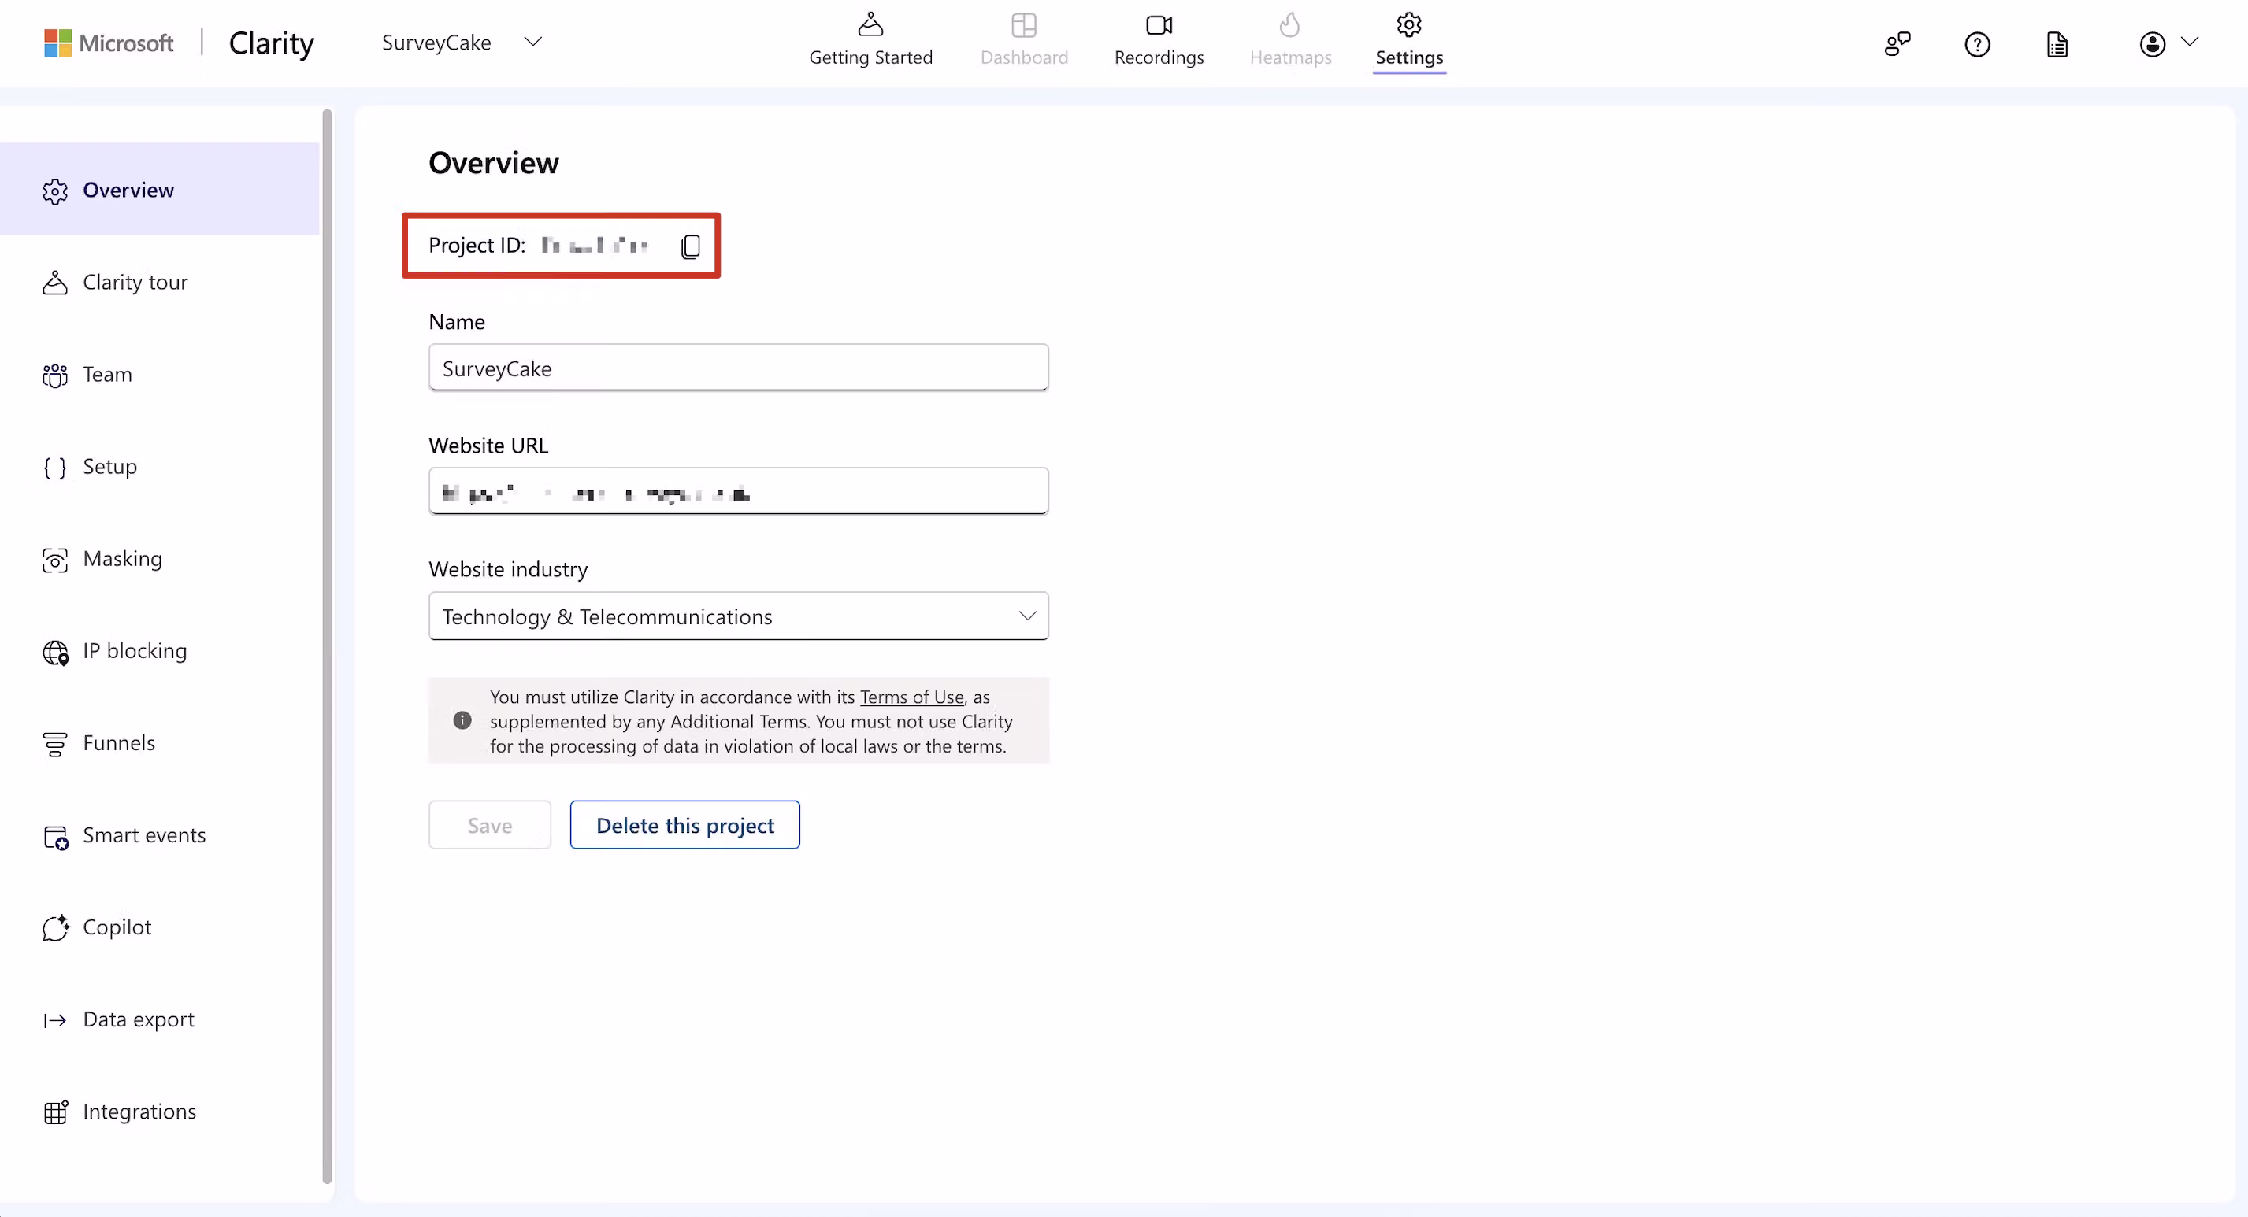Open Setup settings
Viewport: 2248px width, 1217px height.
click(160, 467)
